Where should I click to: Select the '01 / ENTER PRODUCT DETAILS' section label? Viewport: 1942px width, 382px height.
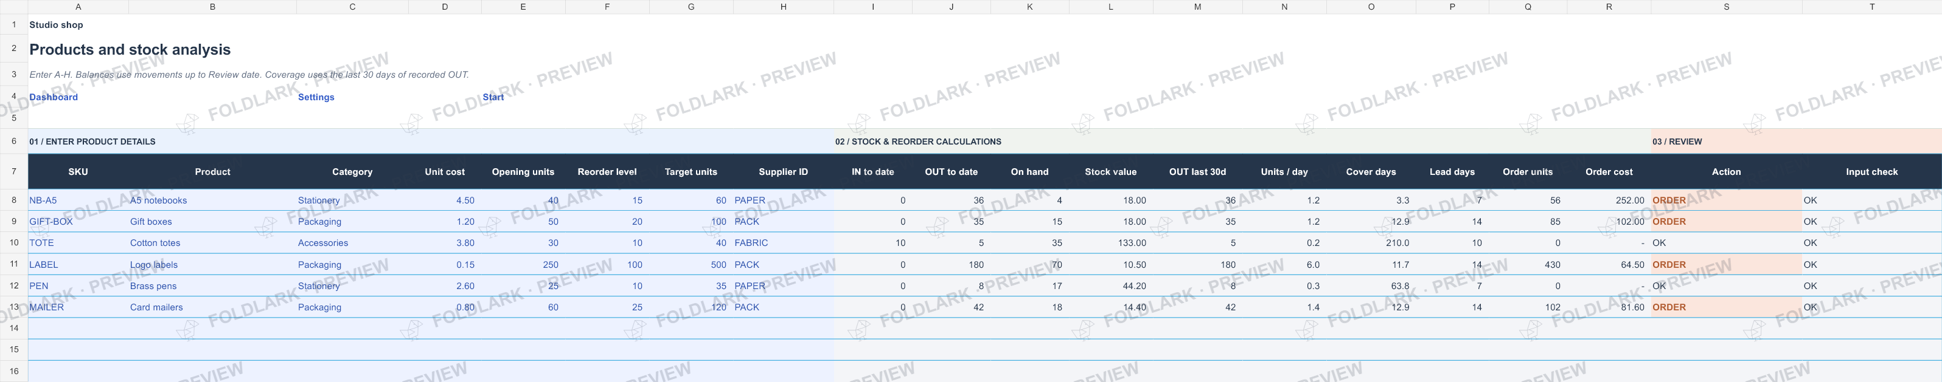point(92,142)
